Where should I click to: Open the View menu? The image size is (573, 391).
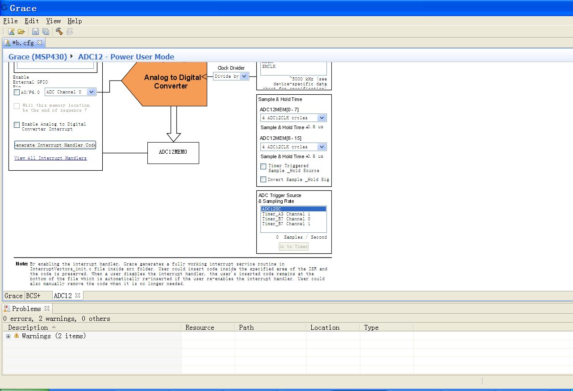53,21
